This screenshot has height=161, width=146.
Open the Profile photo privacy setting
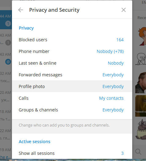(72, 87)
